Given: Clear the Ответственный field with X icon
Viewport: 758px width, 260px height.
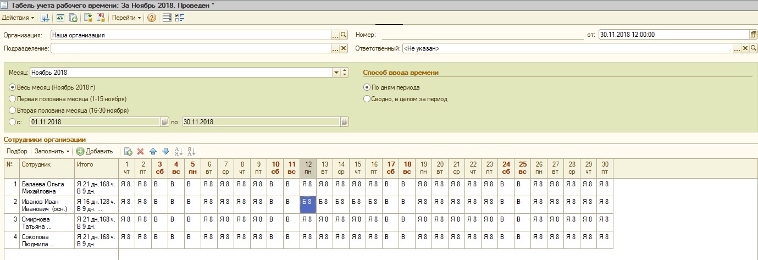Looking at the screenshot, I should (745, 48).
